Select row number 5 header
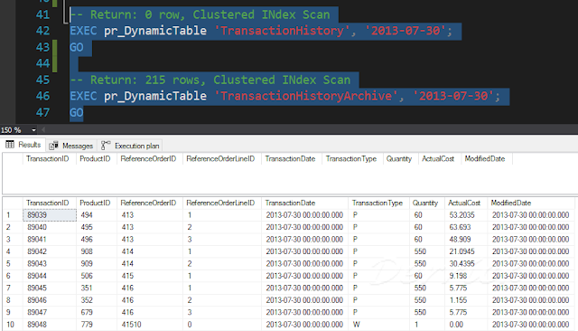This screenshot has width=578, height=331. click(8, 264)
